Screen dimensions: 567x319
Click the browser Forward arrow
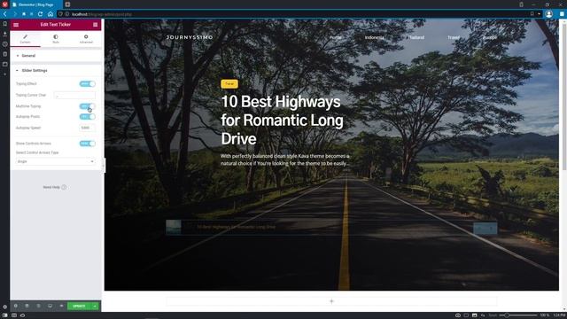(x=15, y=14)
